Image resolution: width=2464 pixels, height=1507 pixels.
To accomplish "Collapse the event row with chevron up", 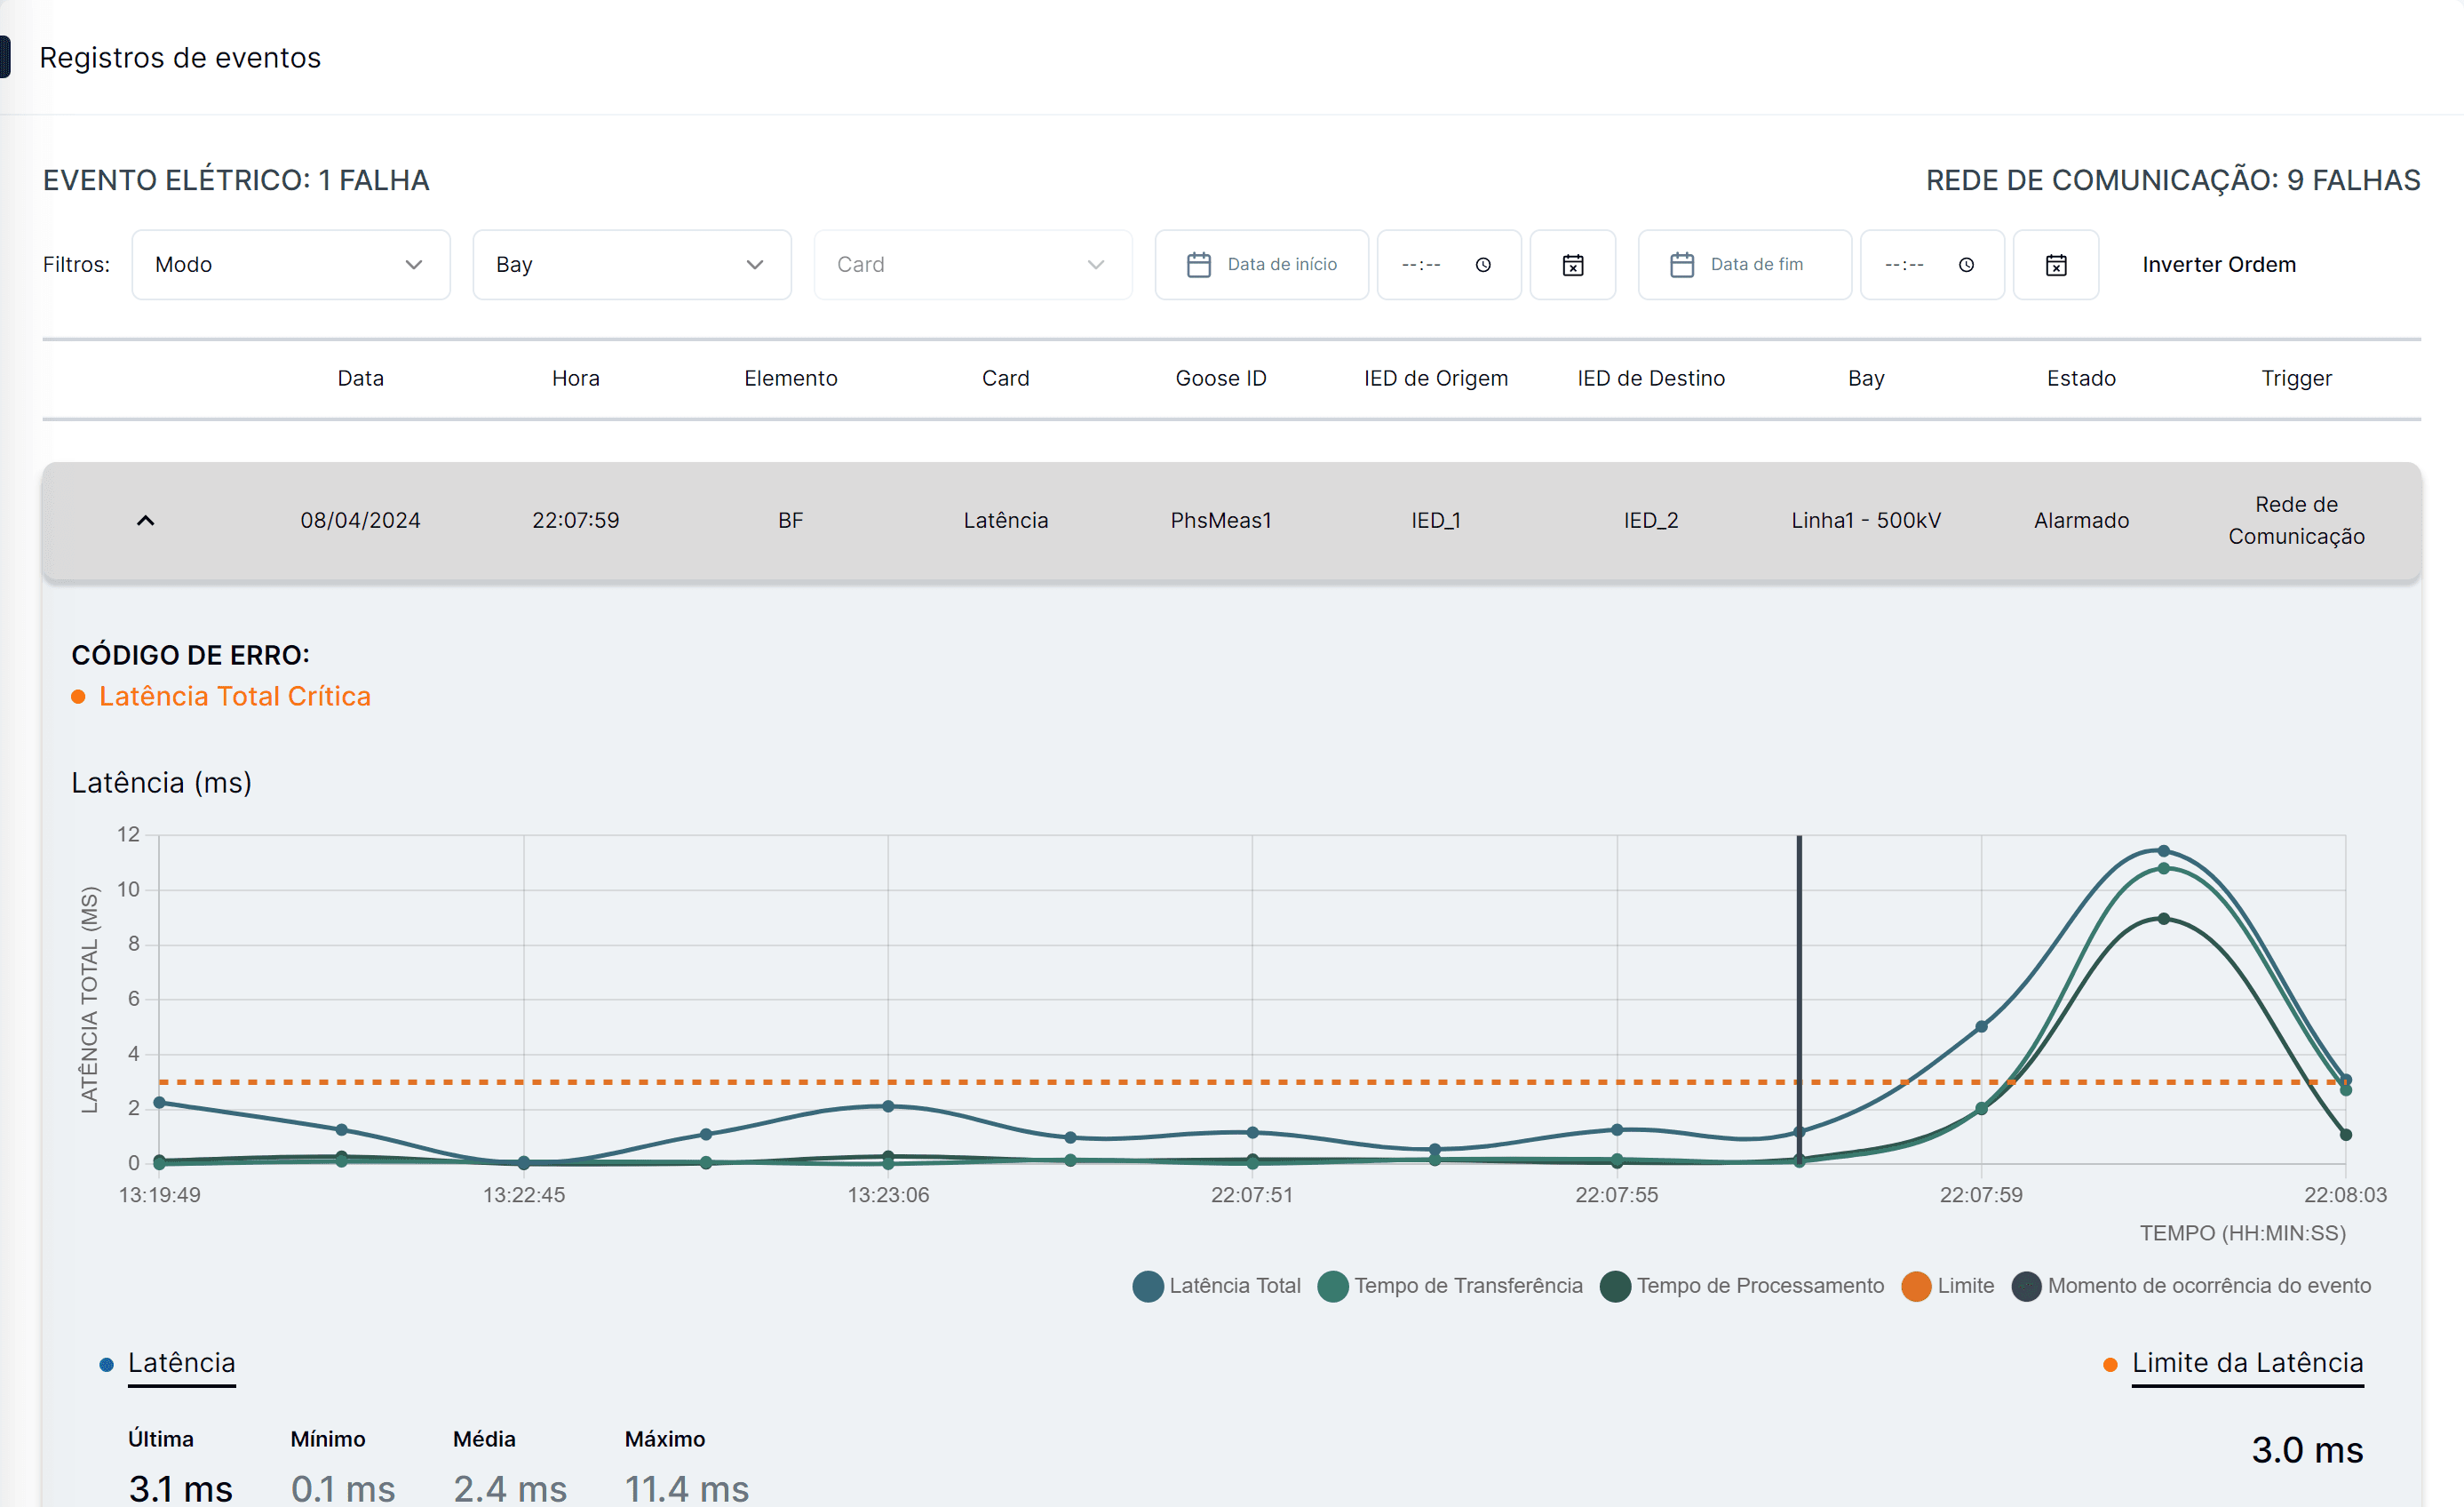I will (x=145, y=521).
